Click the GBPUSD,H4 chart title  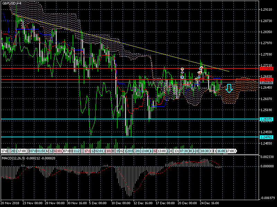tap(12, 3)
